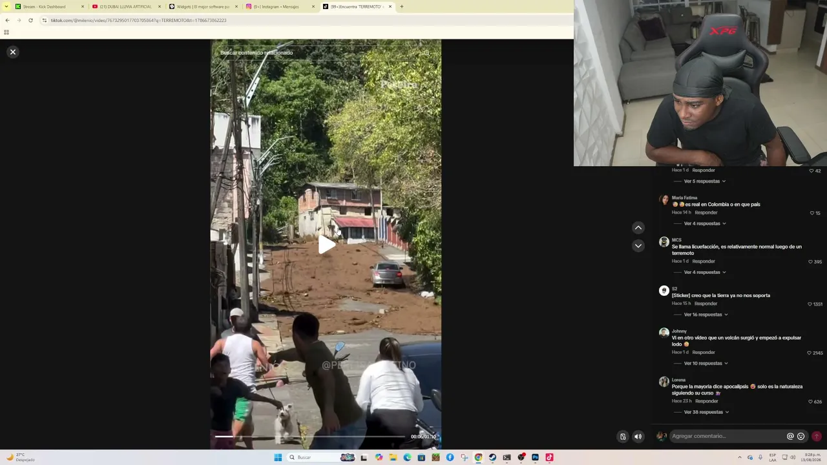827x465 pixels.
Task: Expand 'Ver 16 respuestas' under S2
Action: [706, 315]
